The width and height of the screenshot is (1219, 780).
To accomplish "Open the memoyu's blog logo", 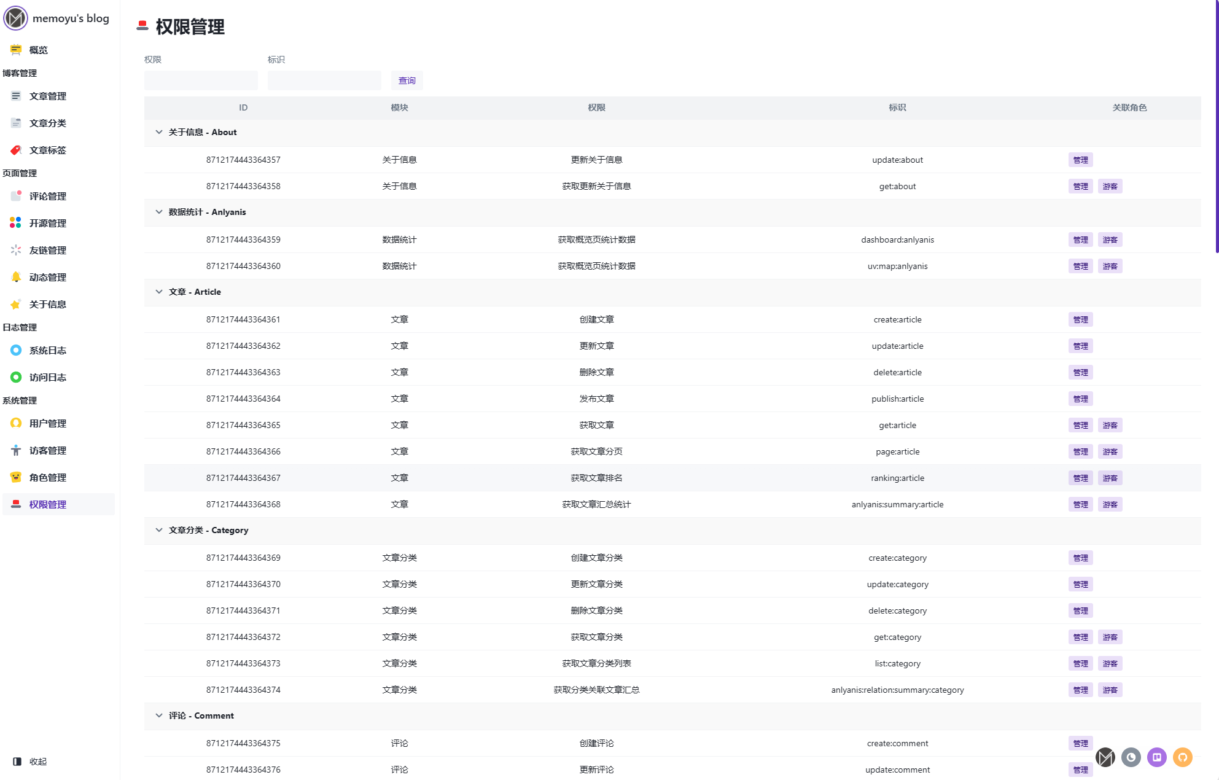I will (16, 18).
